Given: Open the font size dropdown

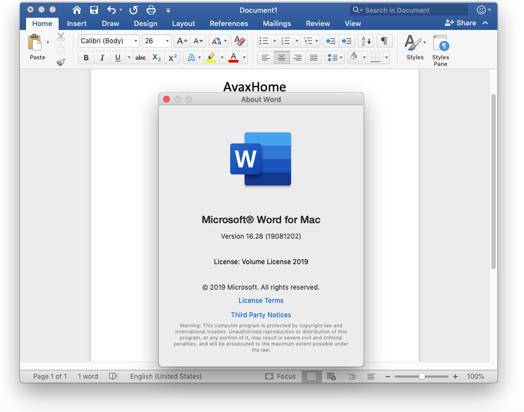Looking at the screenshot, I should click(x=167, y=41).
